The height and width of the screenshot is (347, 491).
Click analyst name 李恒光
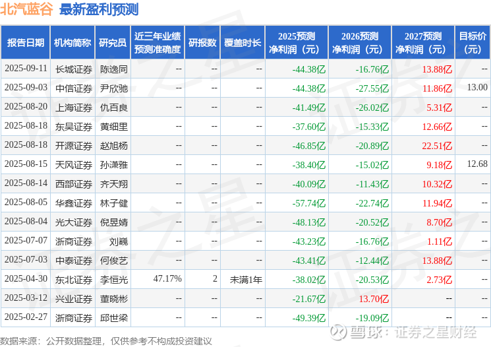click(113, 280)
